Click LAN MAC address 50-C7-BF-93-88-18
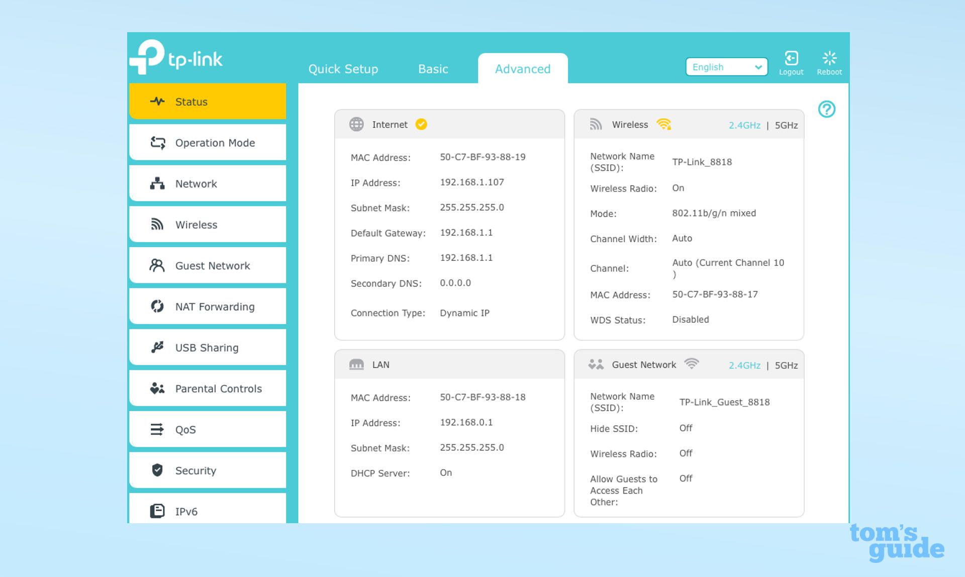Viewport: 965px width, 577px height. coord(482,397)
